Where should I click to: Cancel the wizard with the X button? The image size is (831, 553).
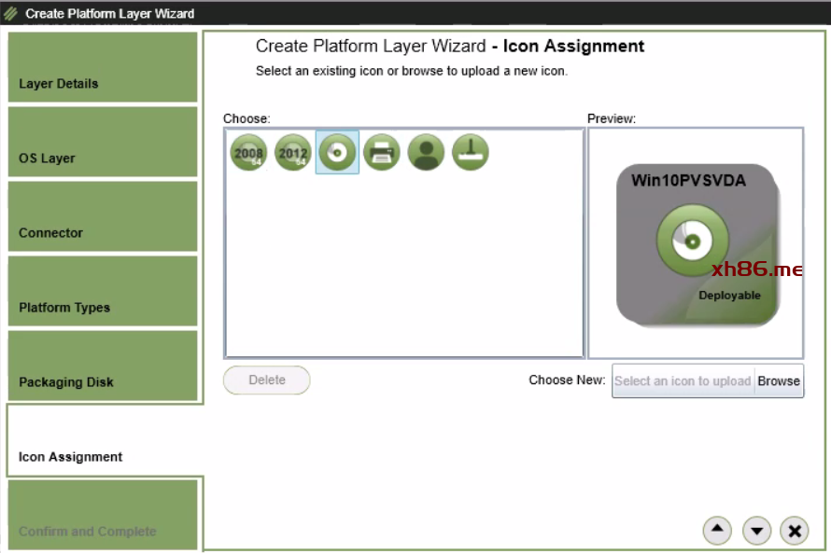[x=794, y=531]
